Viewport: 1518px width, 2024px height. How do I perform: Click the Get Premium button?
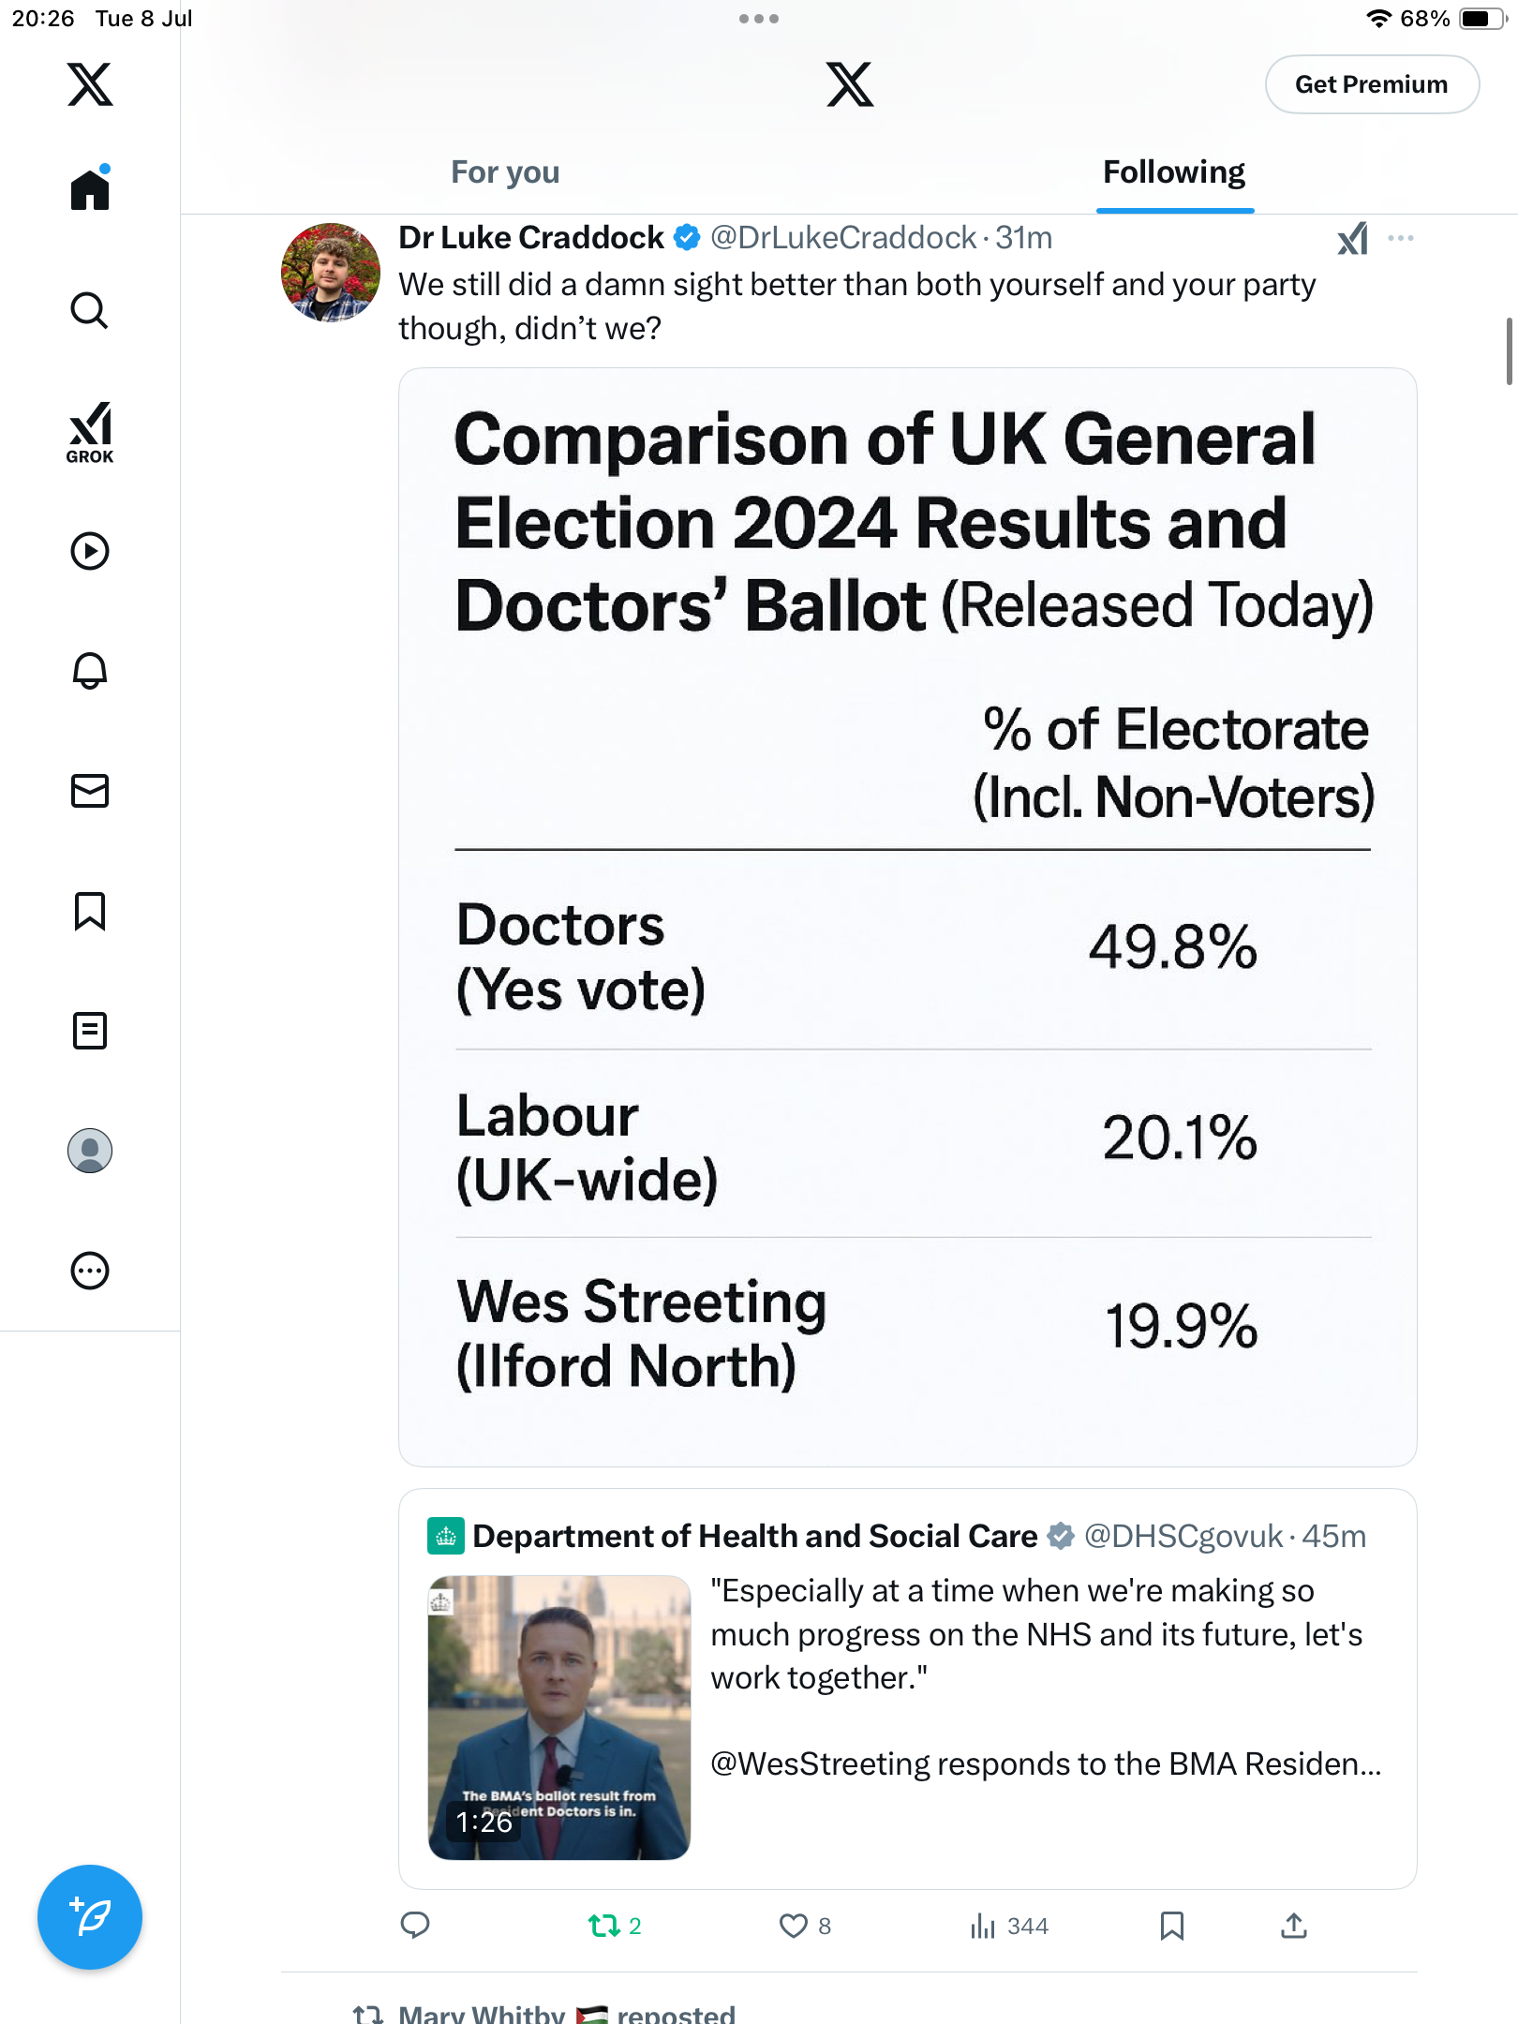tap(1372, 84)
